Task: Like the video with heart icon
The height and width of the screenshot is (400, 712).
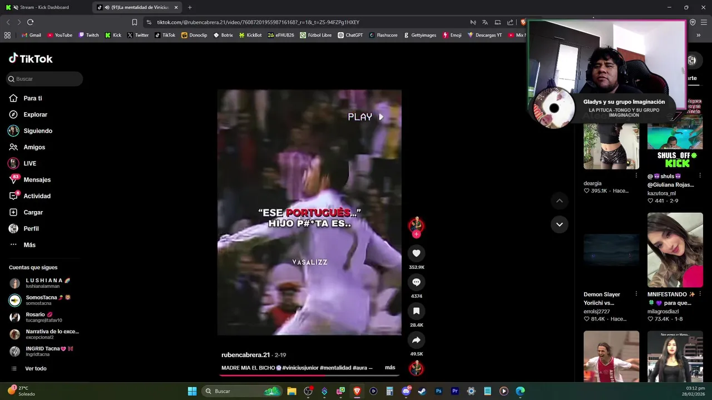Action: 416,253
